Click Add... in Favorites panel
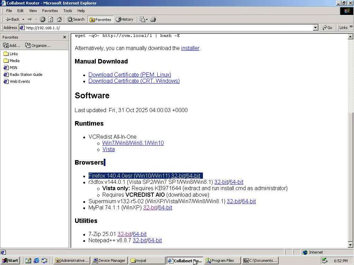This screenshot has width=354, height=265. pyautogui.click(x=11, y=45)
